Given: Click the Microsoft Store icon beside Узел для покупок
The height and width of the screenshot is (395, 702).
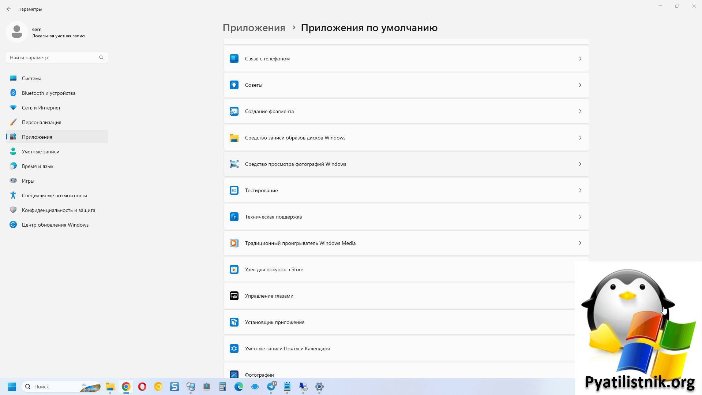Looking at the screenshot, I should [234, 269].
